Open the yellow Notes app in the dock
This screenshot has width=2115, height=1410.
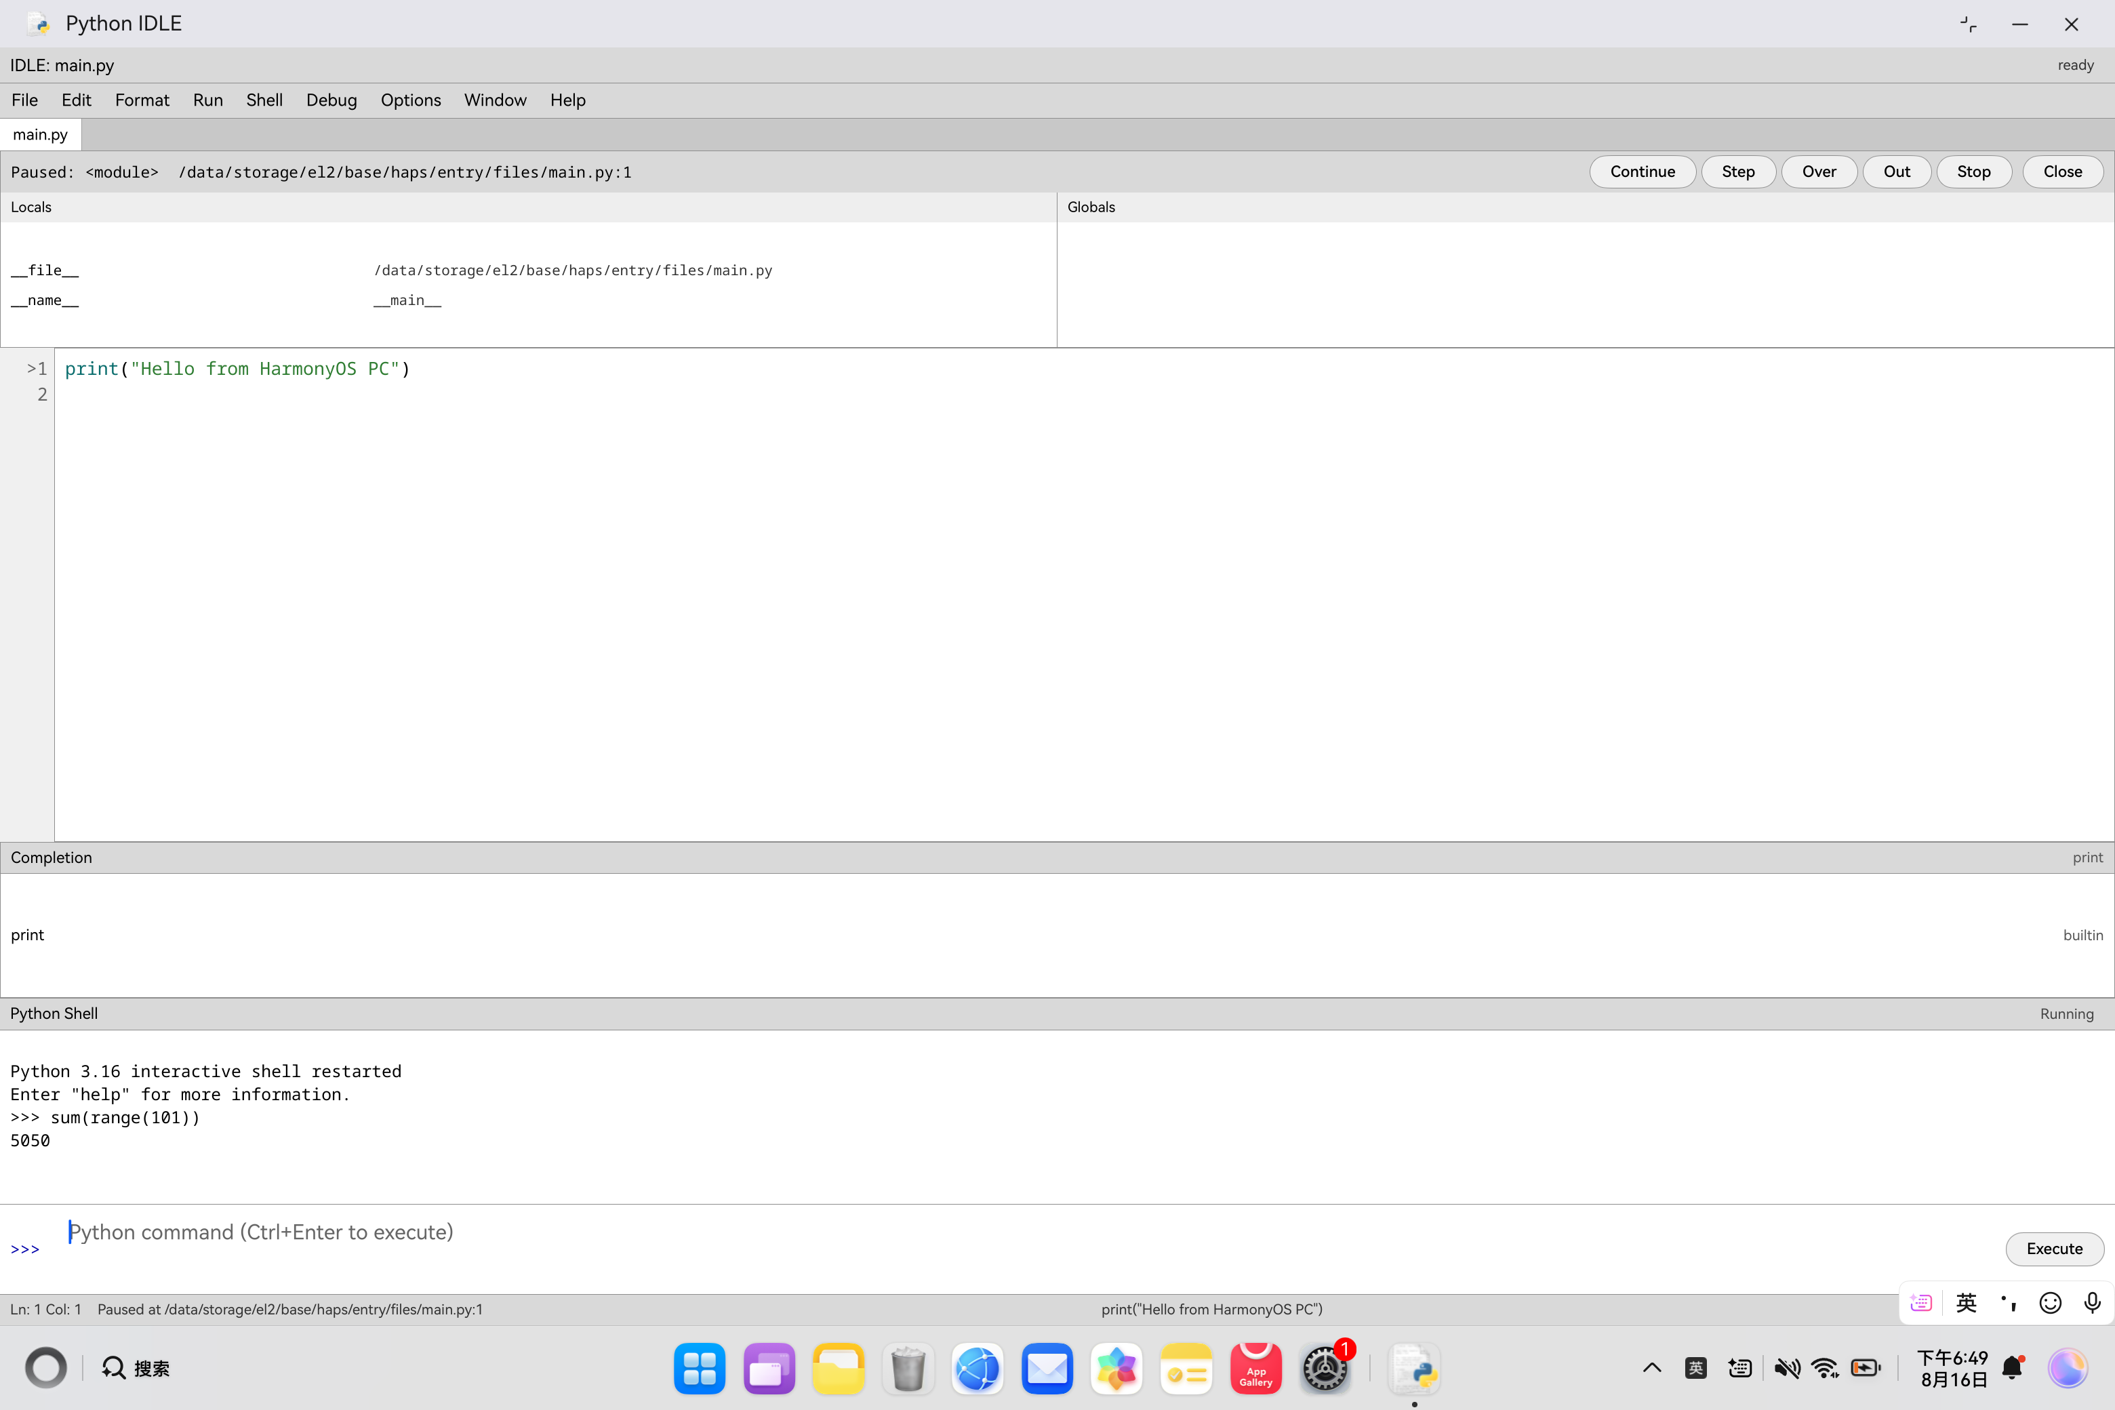pos(1186,1369)
